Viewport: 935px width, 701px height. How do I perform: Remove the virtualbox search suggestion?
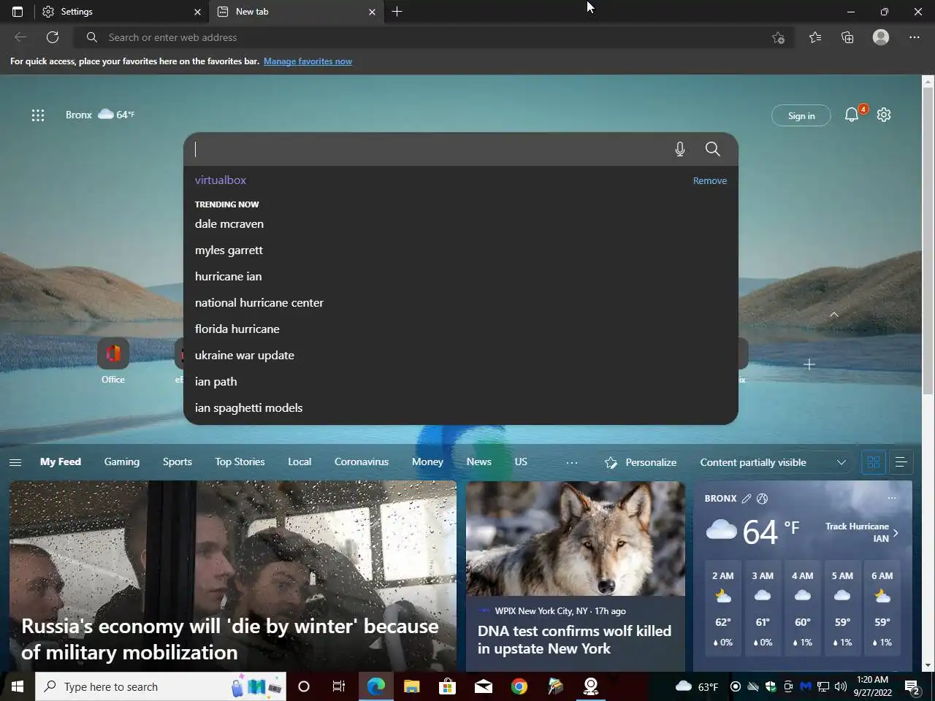pyautogui.click(x=710, y=180)
